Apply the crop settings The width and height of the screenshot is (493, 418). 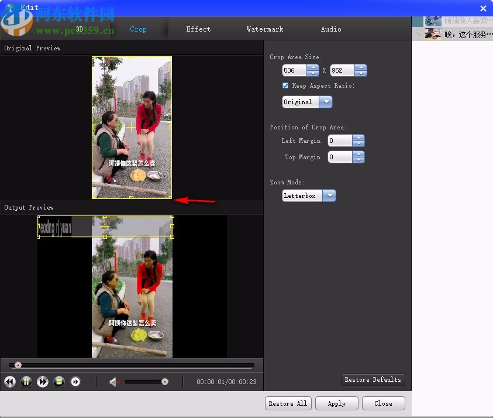click(336, 403)
